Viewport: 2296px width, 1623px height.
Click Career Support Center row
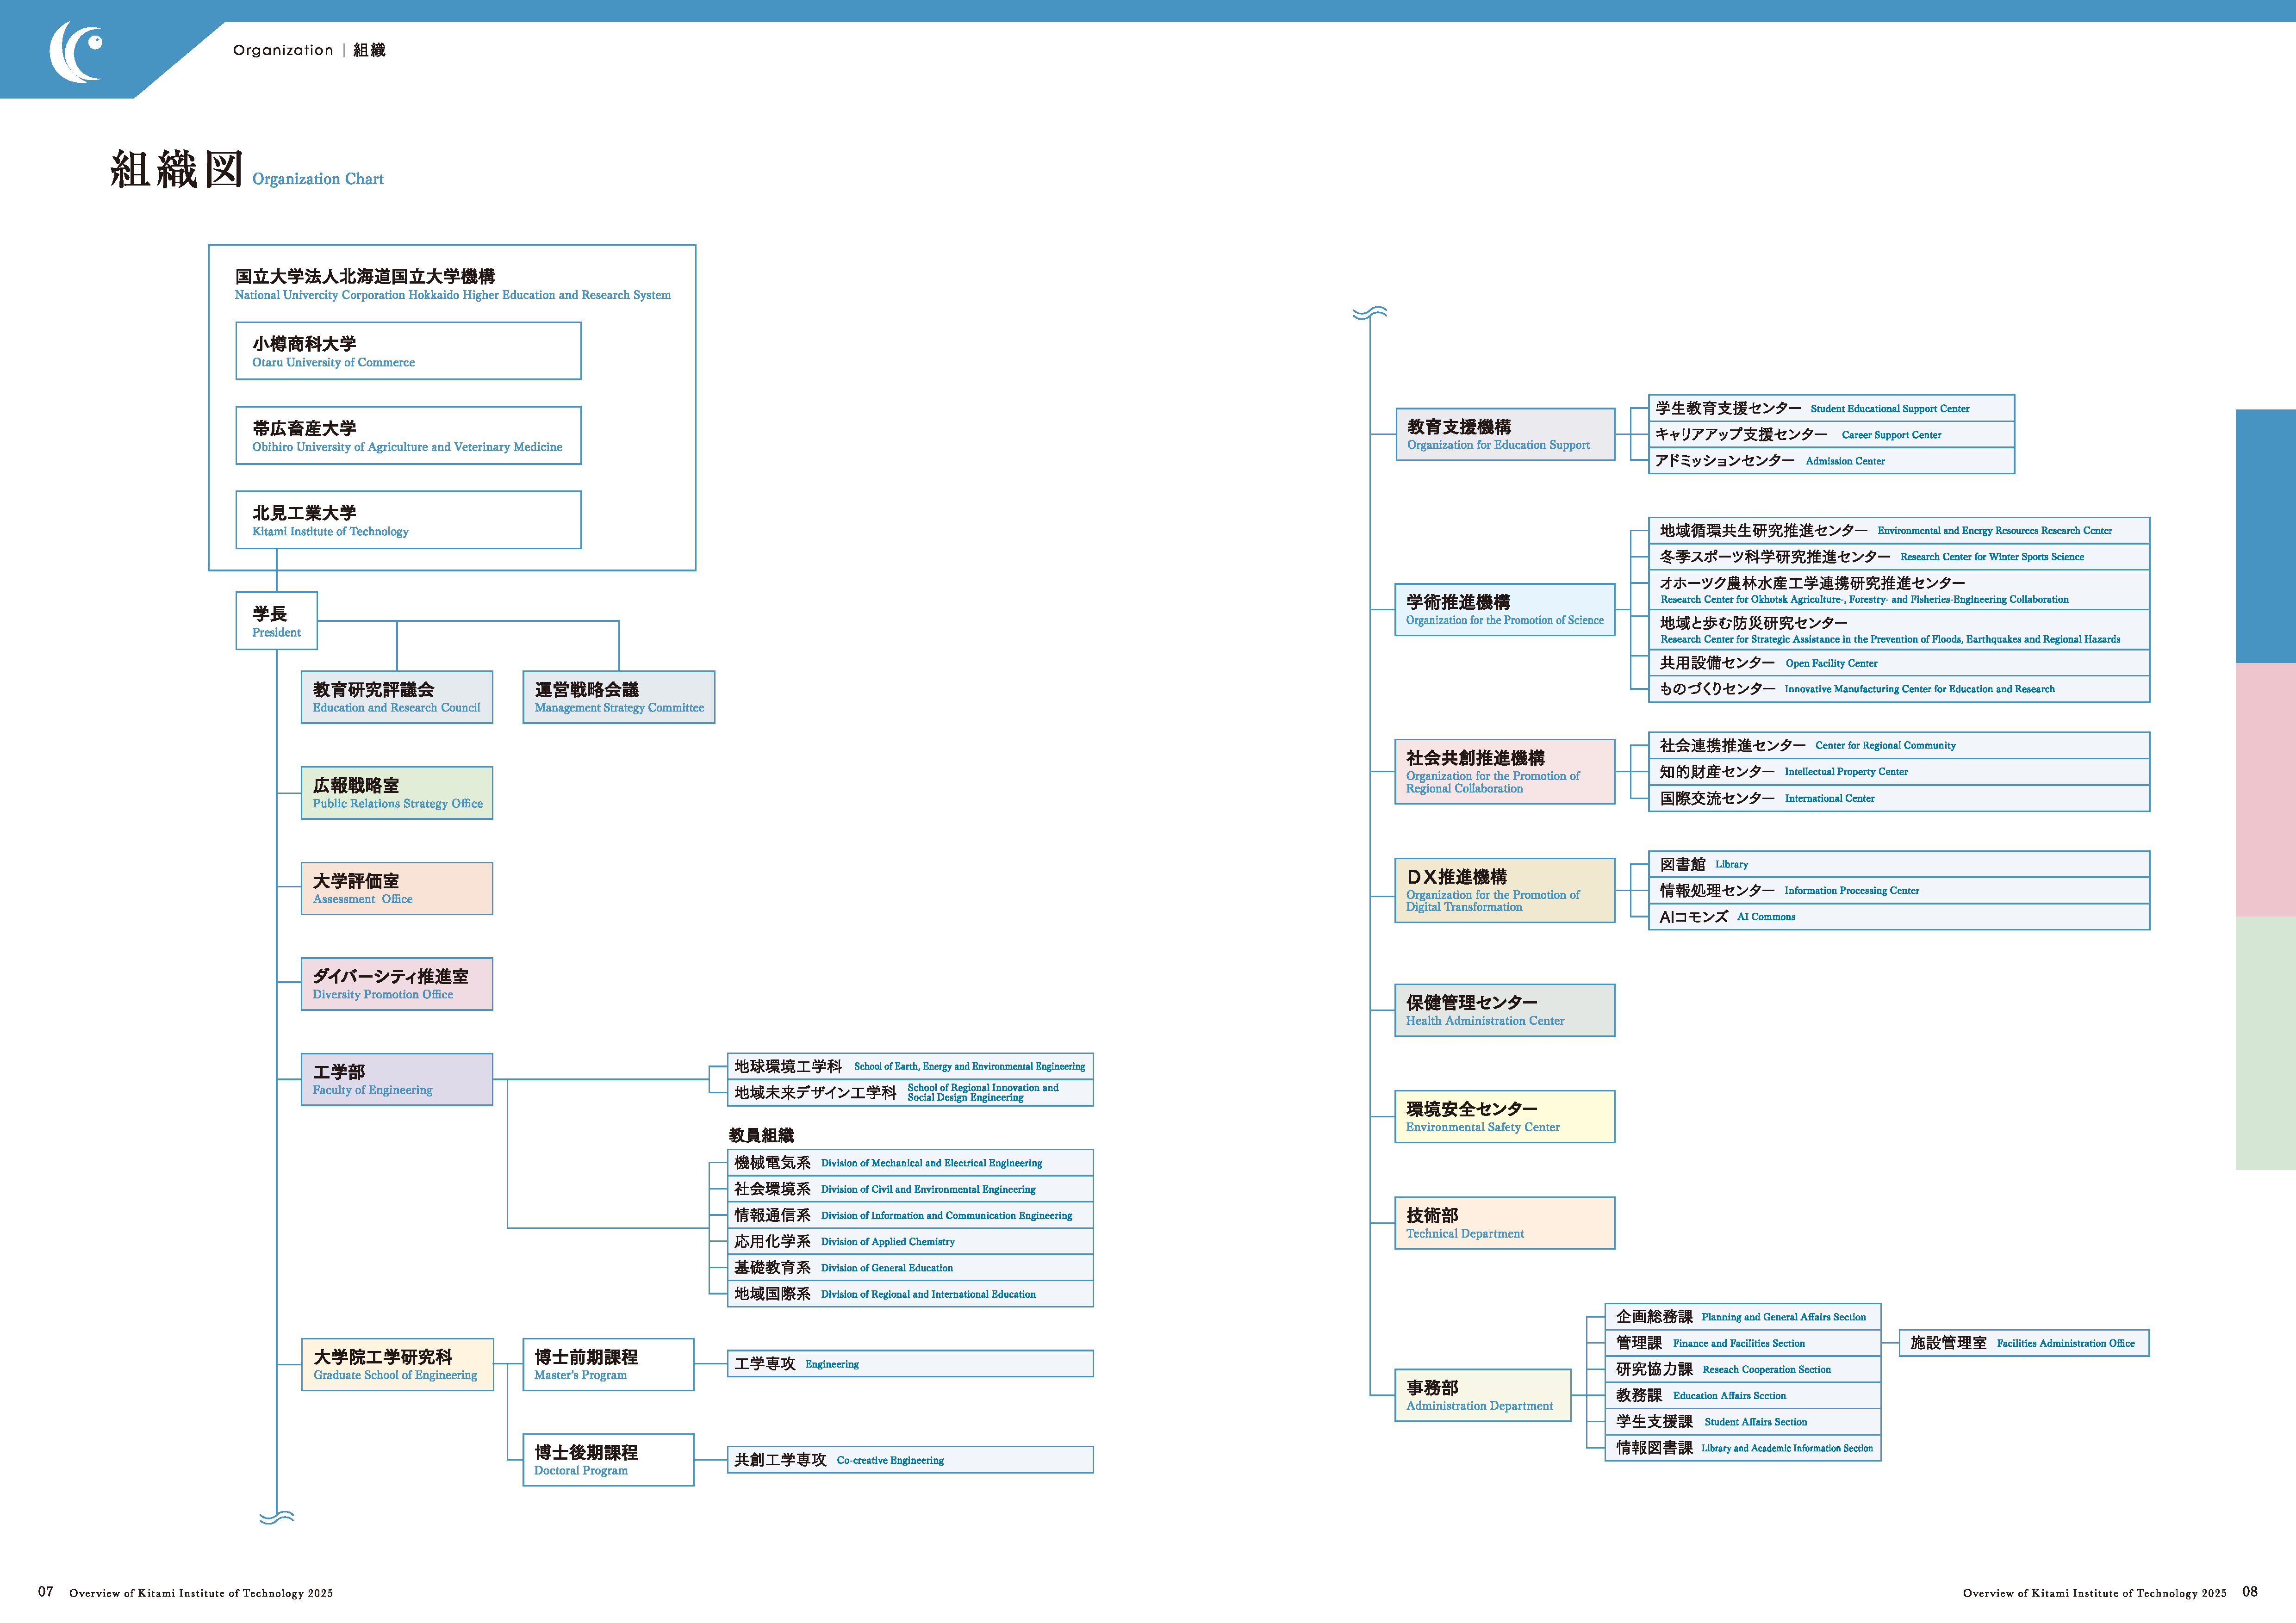1831,435
